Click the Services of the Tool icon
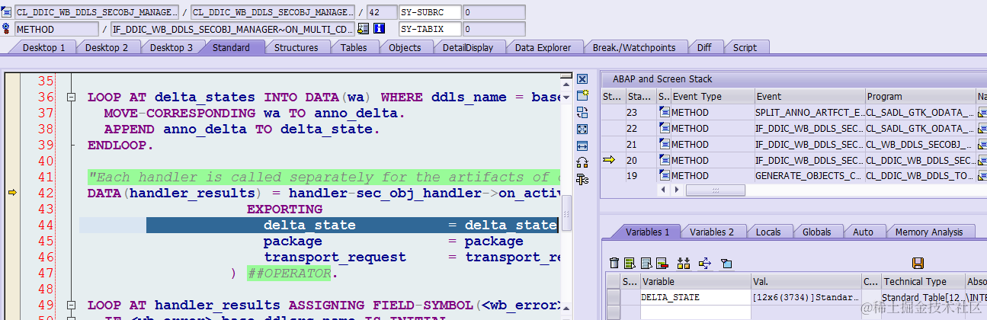Viewport: 987px width, 320px height. 582,179
